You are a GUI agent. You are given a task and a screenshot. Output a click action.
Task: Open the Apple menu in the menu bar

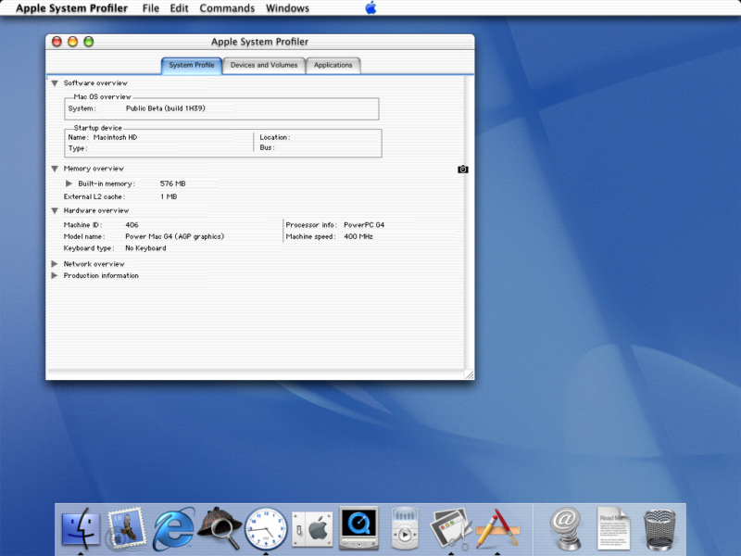pyautogui.click(x=370, y=7)
